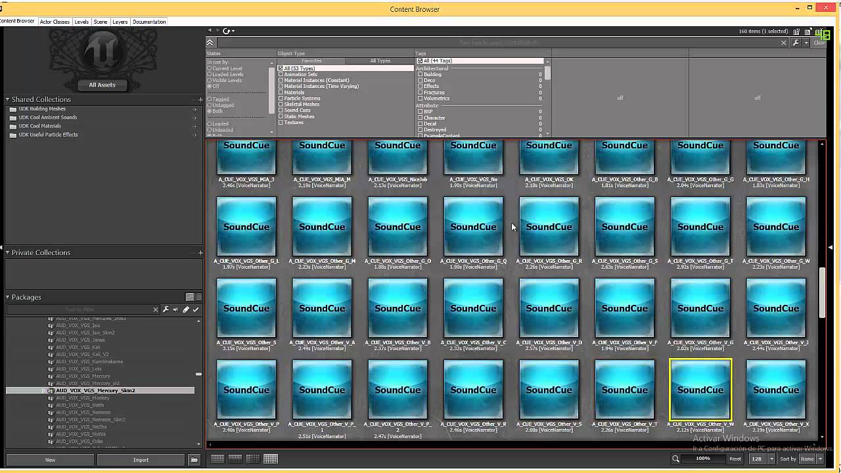This screenshot has height=473, width=841.
Task: Switch to the Documentation tab
Action: pos(149,22)
